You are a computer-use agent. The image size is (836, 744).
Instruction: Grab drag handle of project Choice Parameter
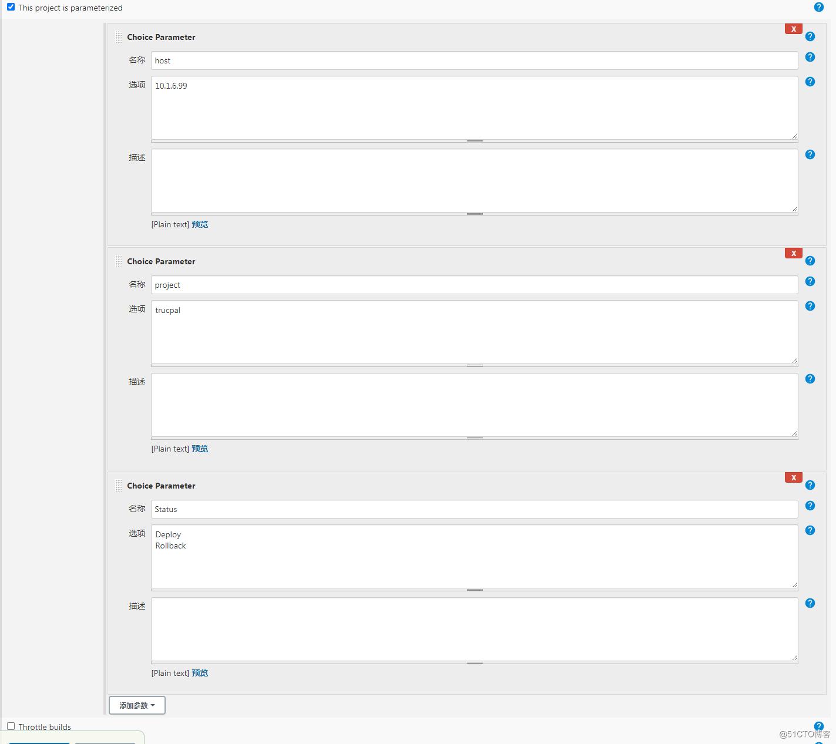pos(119,261)
